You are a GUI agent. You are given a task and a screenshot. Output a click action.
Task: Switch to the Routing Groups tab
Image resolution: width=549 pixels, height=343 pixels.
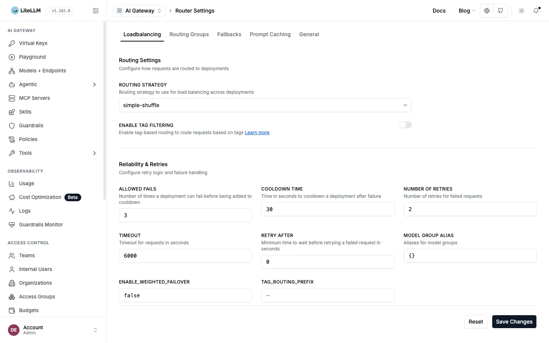(189, 34)
